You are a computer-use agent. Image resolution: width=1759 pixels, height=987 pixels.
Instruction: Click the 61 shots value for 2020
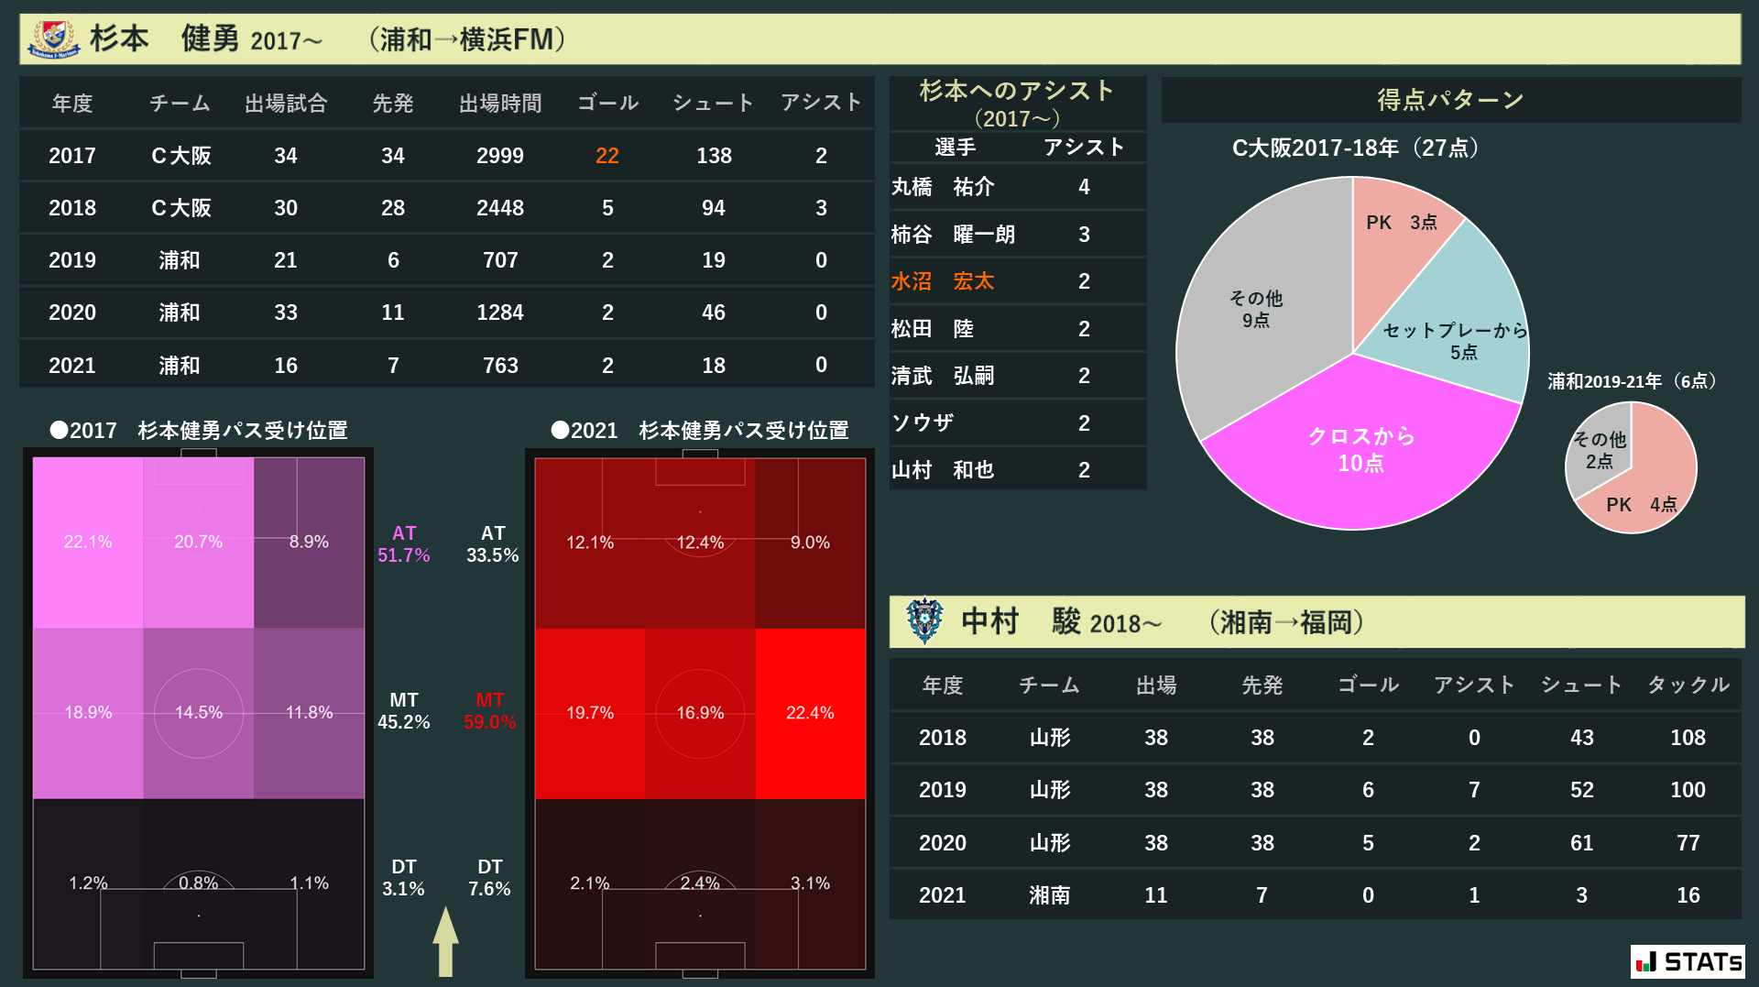1582,843
